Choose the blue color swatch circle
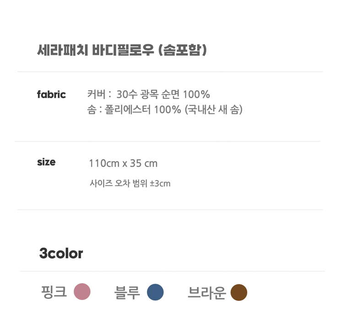Viewport: 357px width, 322px height. (155, 292)
